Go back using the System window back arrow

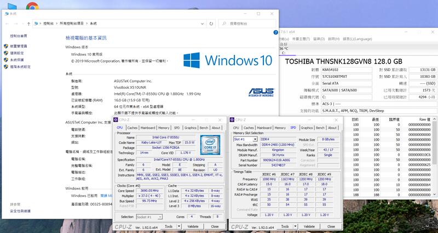(x=7, y=24)
